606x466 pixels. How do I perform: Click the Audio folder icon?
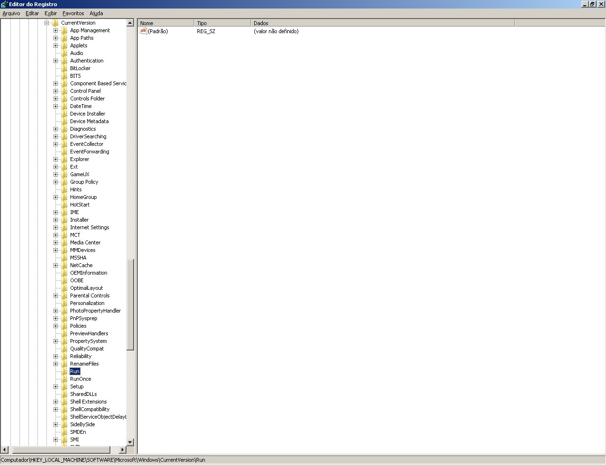pyautogui.click(x=64, y=53)
